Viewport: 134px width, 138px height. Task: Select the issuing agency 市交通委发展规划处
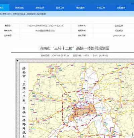[45, 30]
